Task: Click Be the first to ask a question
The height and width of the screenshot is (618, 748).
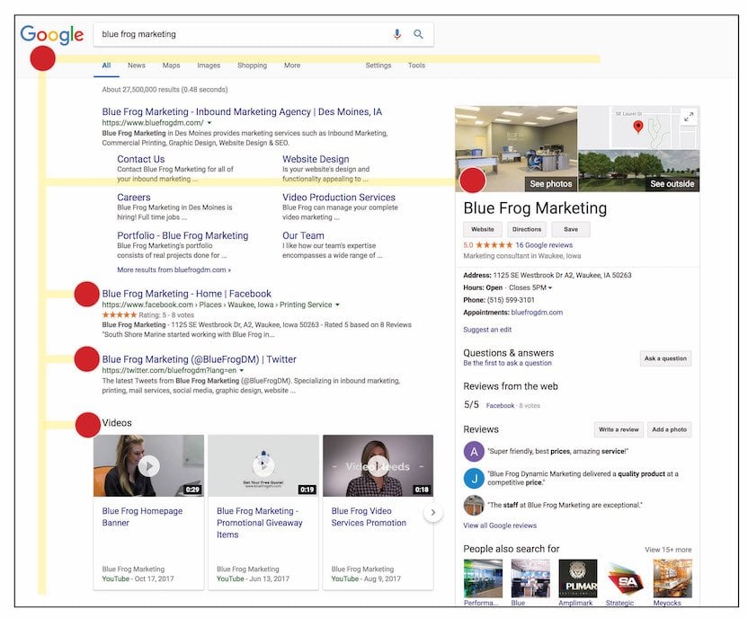Action: (507, 363)
